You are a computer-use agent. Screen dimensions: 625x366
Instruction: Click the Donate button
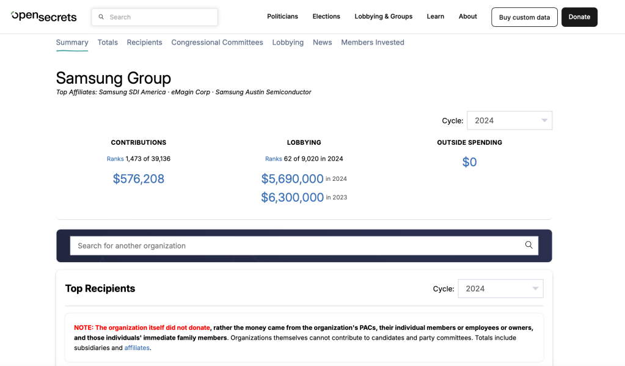(x=579, y=17)
